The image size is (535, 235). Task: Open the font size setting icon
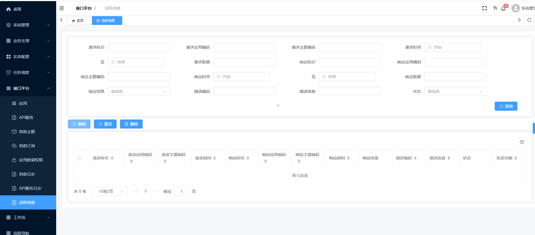point(495,8)
